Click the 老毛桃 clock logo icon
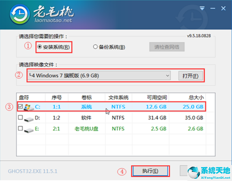Screen dimensions: 232x181 pos(20,14)
